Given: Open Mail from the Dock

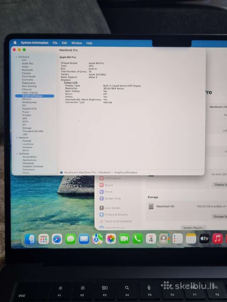Looking at the screenshot, I should (x=84, y=239).
